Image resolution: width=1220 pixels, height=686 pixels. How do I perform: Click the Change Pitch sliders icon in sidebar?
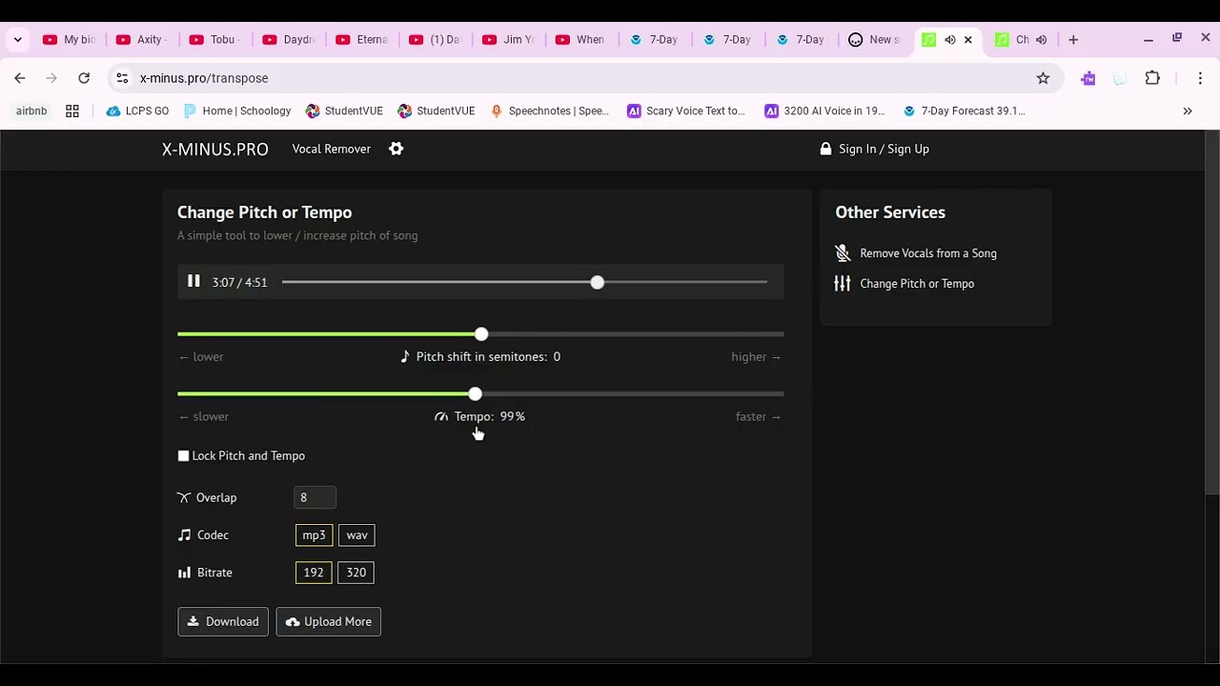pyautogui.click(x=843, y=283)
